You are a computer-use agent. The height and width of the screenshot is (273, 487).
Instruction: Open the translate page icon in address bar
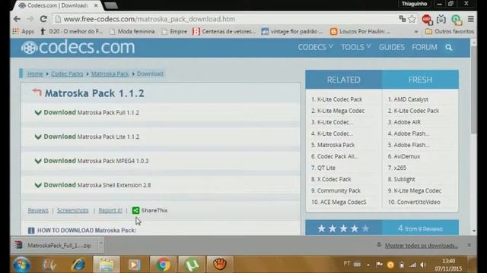coord(403,19)
